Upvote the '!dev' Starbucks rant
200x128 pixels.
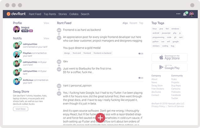point(59,62)
